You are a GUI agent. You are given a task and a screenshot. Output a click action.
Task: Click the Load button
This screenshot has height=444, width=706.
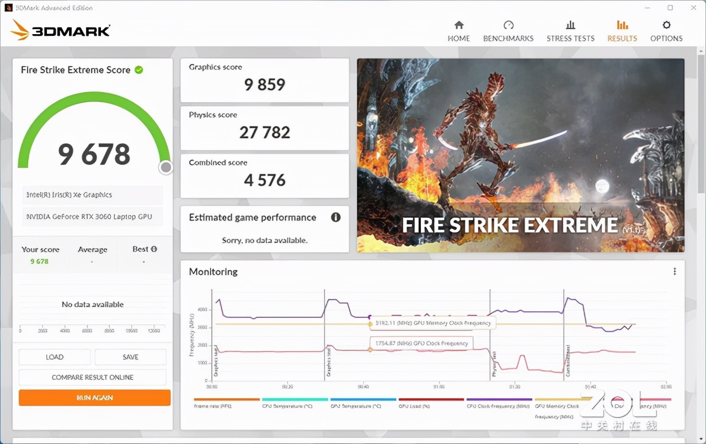[55, 357]
